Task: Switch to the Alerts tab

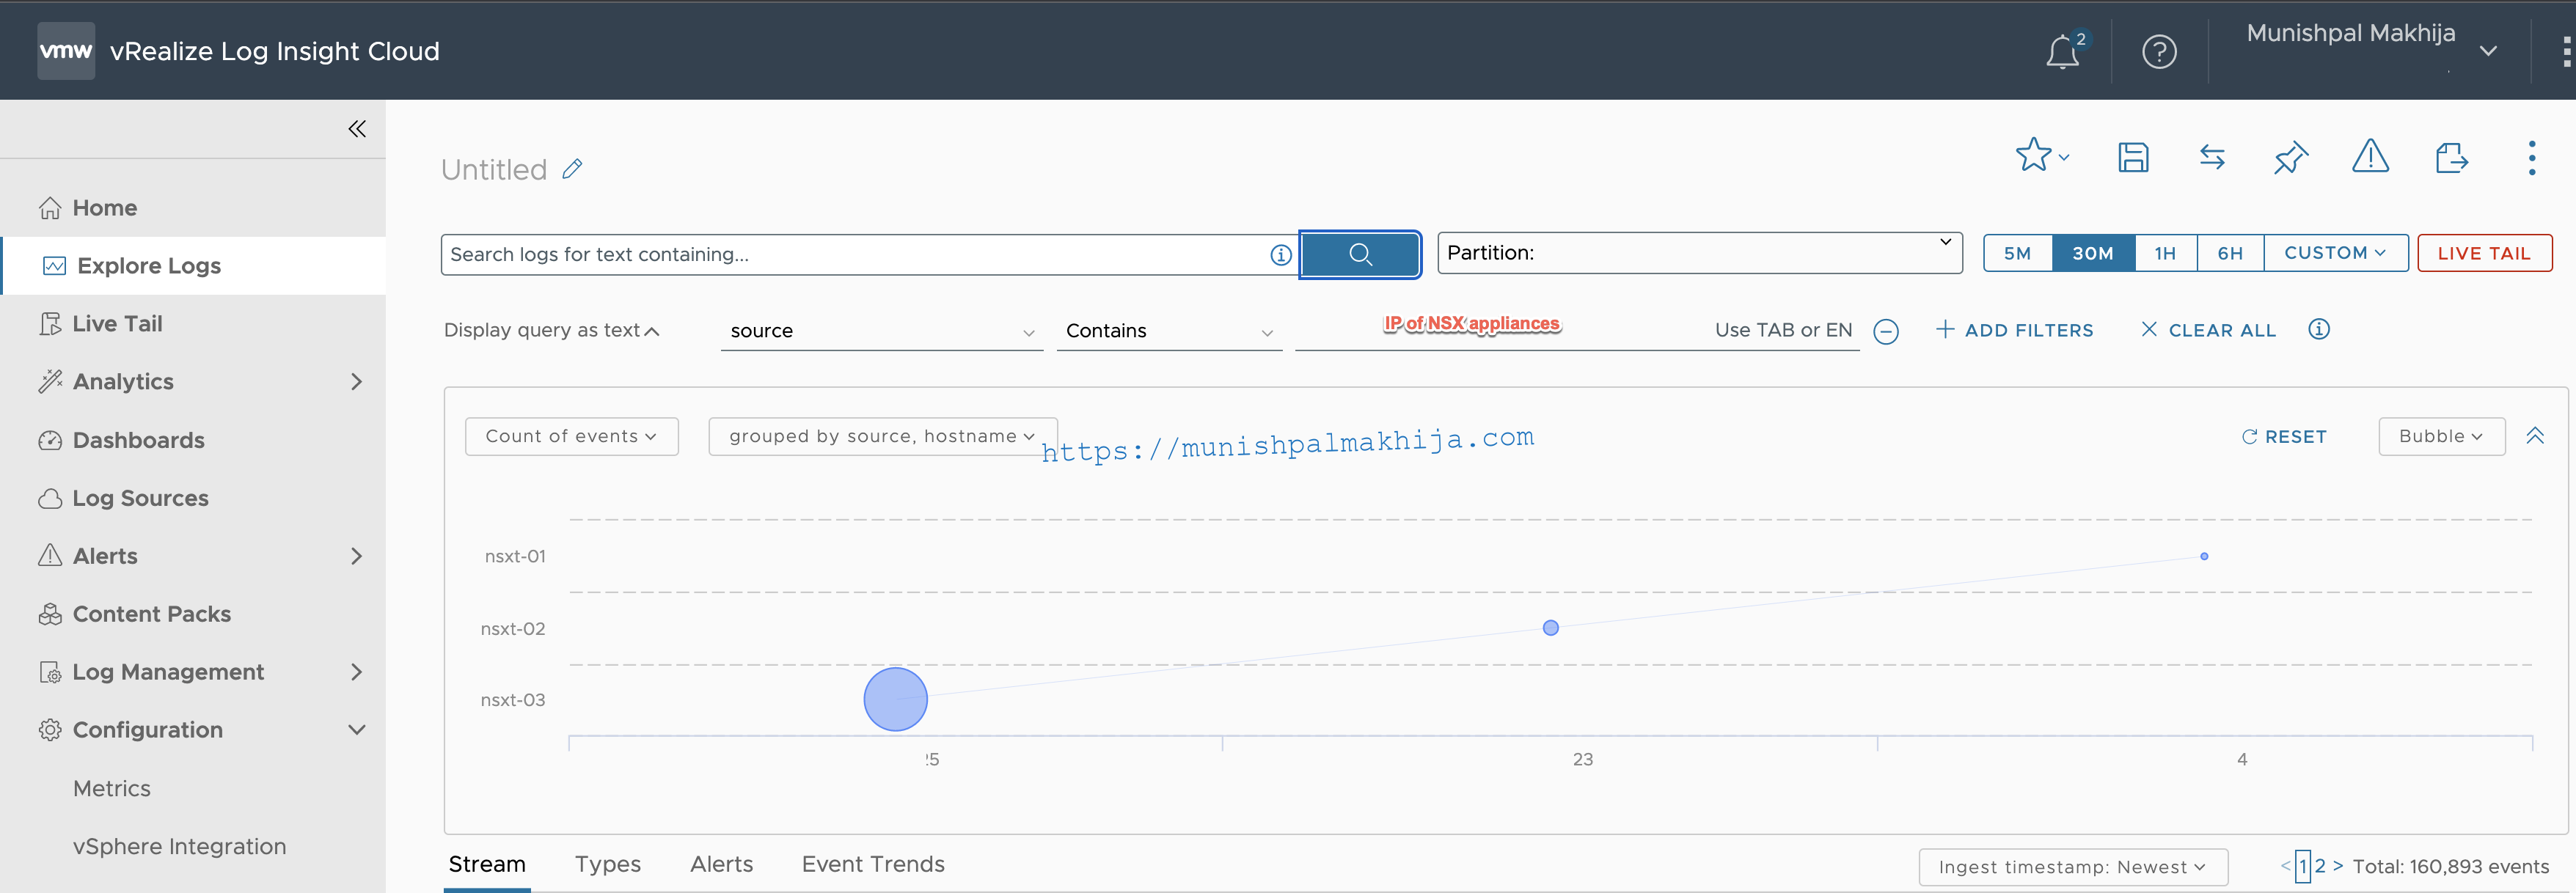Action: (721, 865)
